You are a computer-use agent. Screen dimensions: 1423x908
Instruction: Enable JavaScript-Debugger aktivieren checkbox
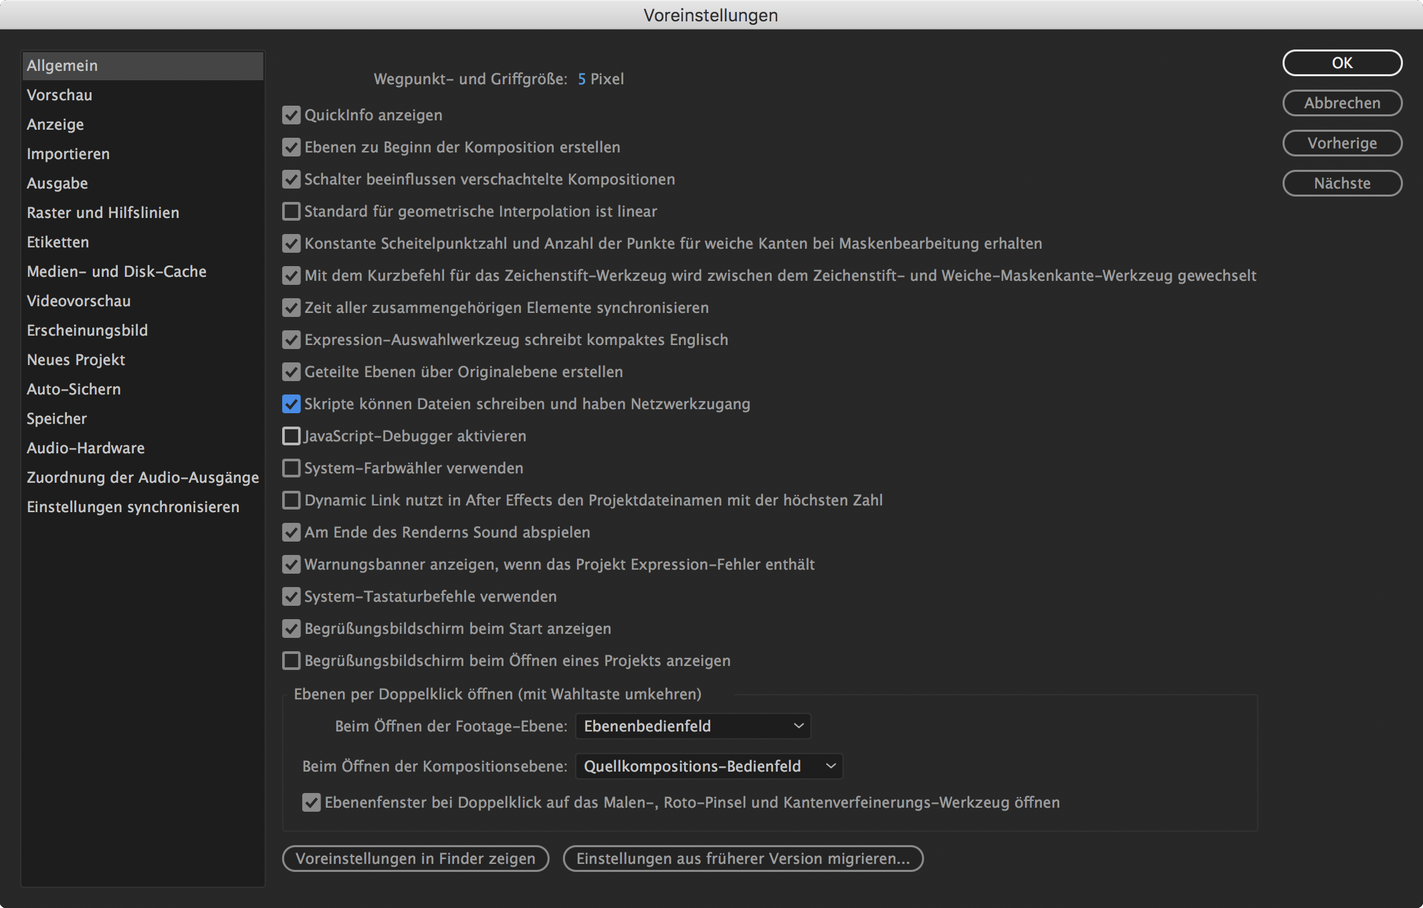click(291, 436)
